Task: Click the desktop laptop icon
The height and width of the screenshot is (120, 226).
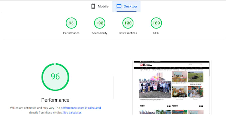Action: 119,6
